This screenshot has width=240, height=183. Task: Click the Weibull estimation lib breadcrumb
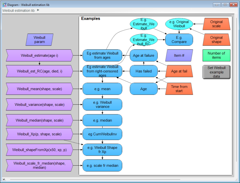coord(19,11)
